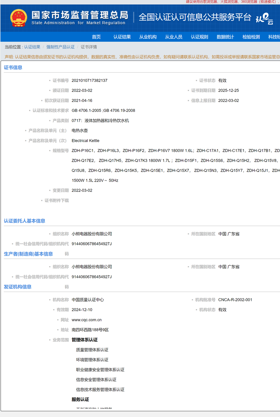Click the 证书详情 breadcrumb text
280x417 pixels.
[x=89, y=47]
